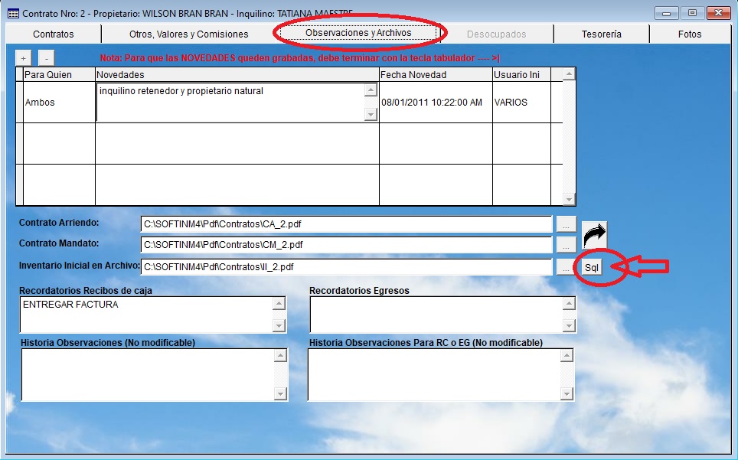Click the novedad text 'inquilino retenedor y propietario natural'

181,91
